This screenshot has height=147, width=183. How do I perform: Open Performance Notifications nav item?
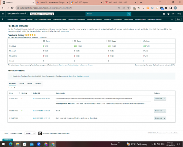point(76,19)
